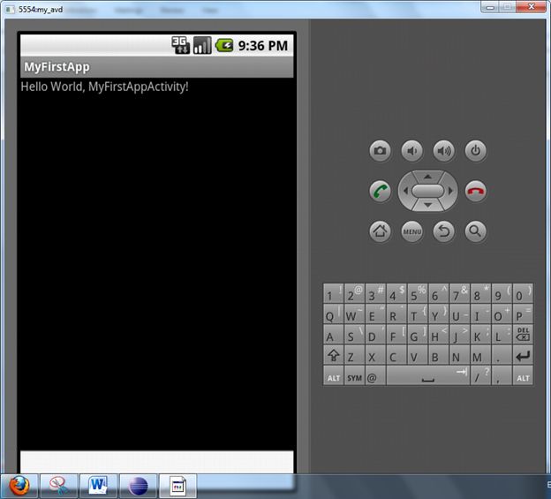
Task: Open Microsoft Word from the taskbar
Action: [98, 486]
